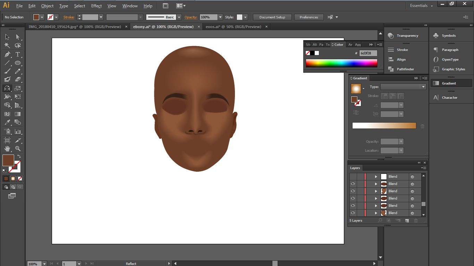Enable Draw Normal mode
Screen dimensions: 474x266
click(6, 187)
